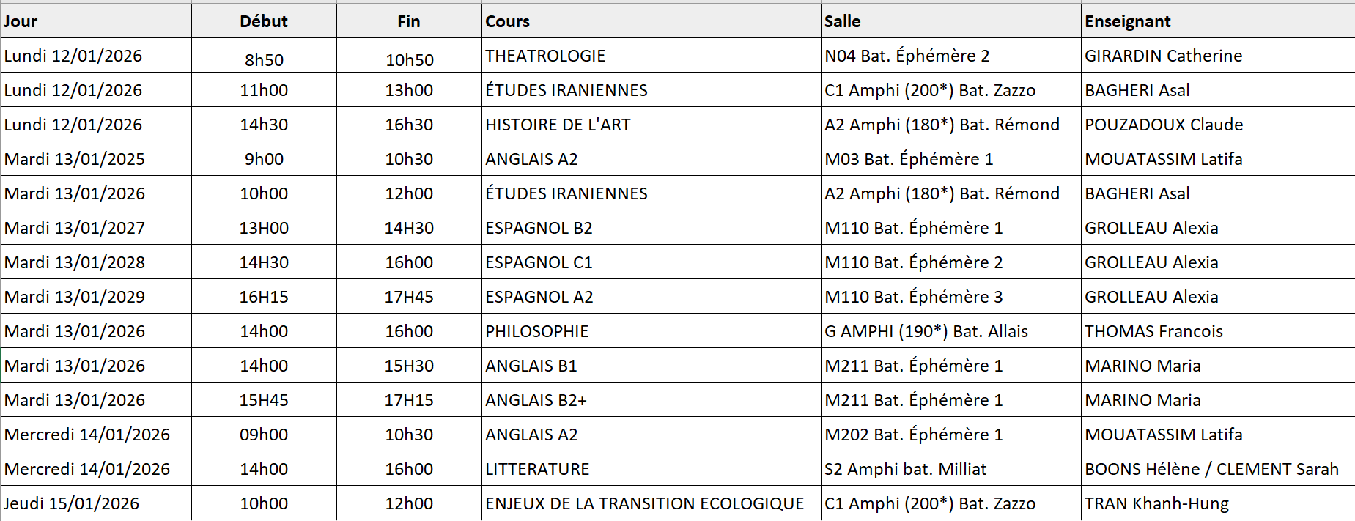Select the PHILOSOPHIE course cell
The image size is (1355, 521).
[536, 331]
